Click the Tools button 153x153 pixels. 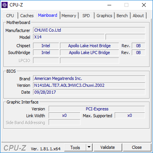tap(75, 148)
